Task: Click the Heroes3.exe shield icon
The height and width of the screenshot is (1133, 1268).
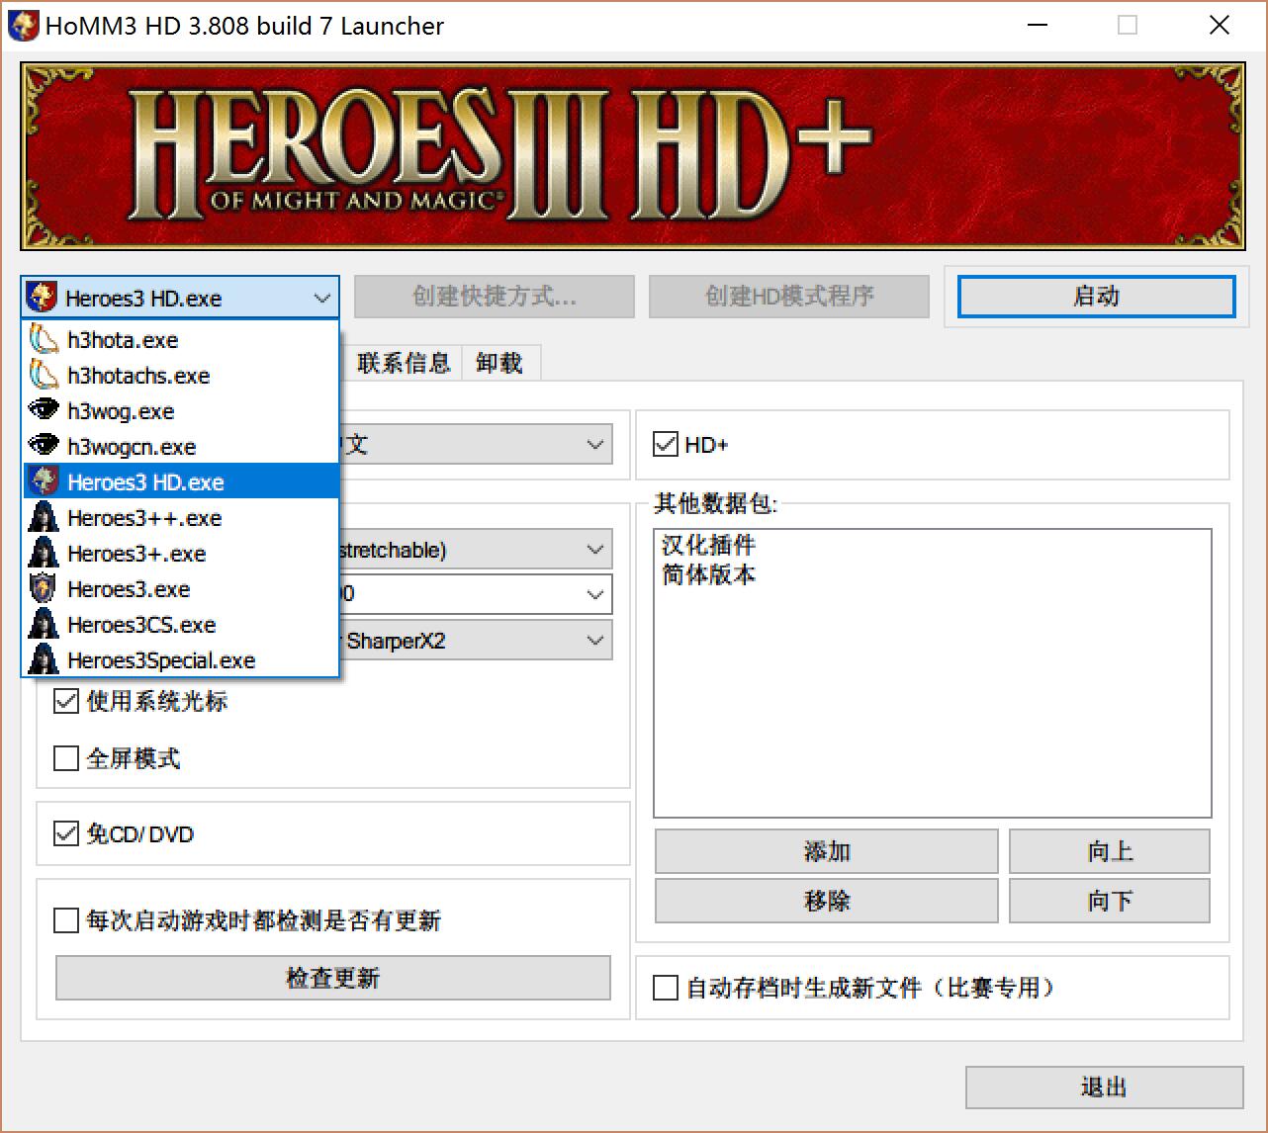Action: [x=45, y=588]
